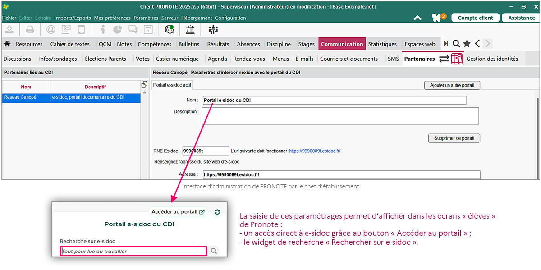Click the Assistance button
This screenshot has width=541, height=270.
(522, 18)
